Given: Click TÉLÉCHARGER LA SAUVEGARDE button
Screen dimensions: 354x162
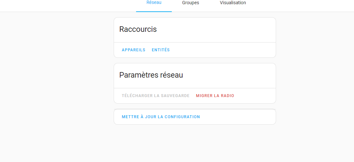Looking at the screenshot, I should 156,96.
